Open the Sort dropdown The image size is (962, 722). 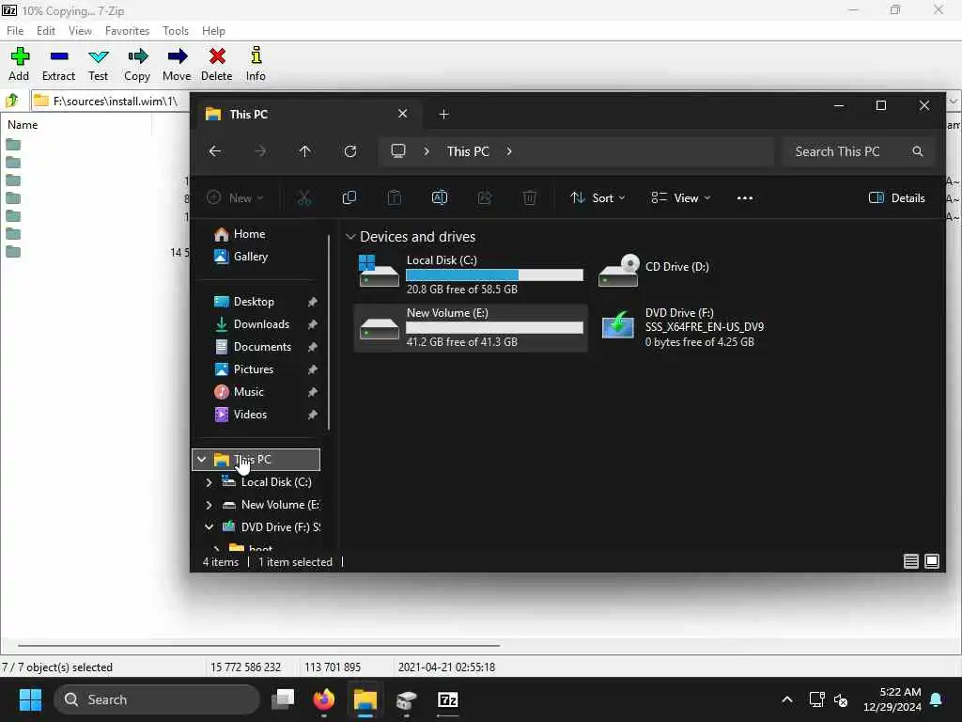(x=597, y=197)
